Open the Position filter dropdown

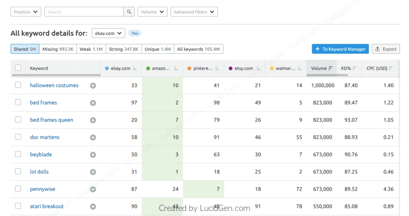pyautogui.click(x=26, y=12)
